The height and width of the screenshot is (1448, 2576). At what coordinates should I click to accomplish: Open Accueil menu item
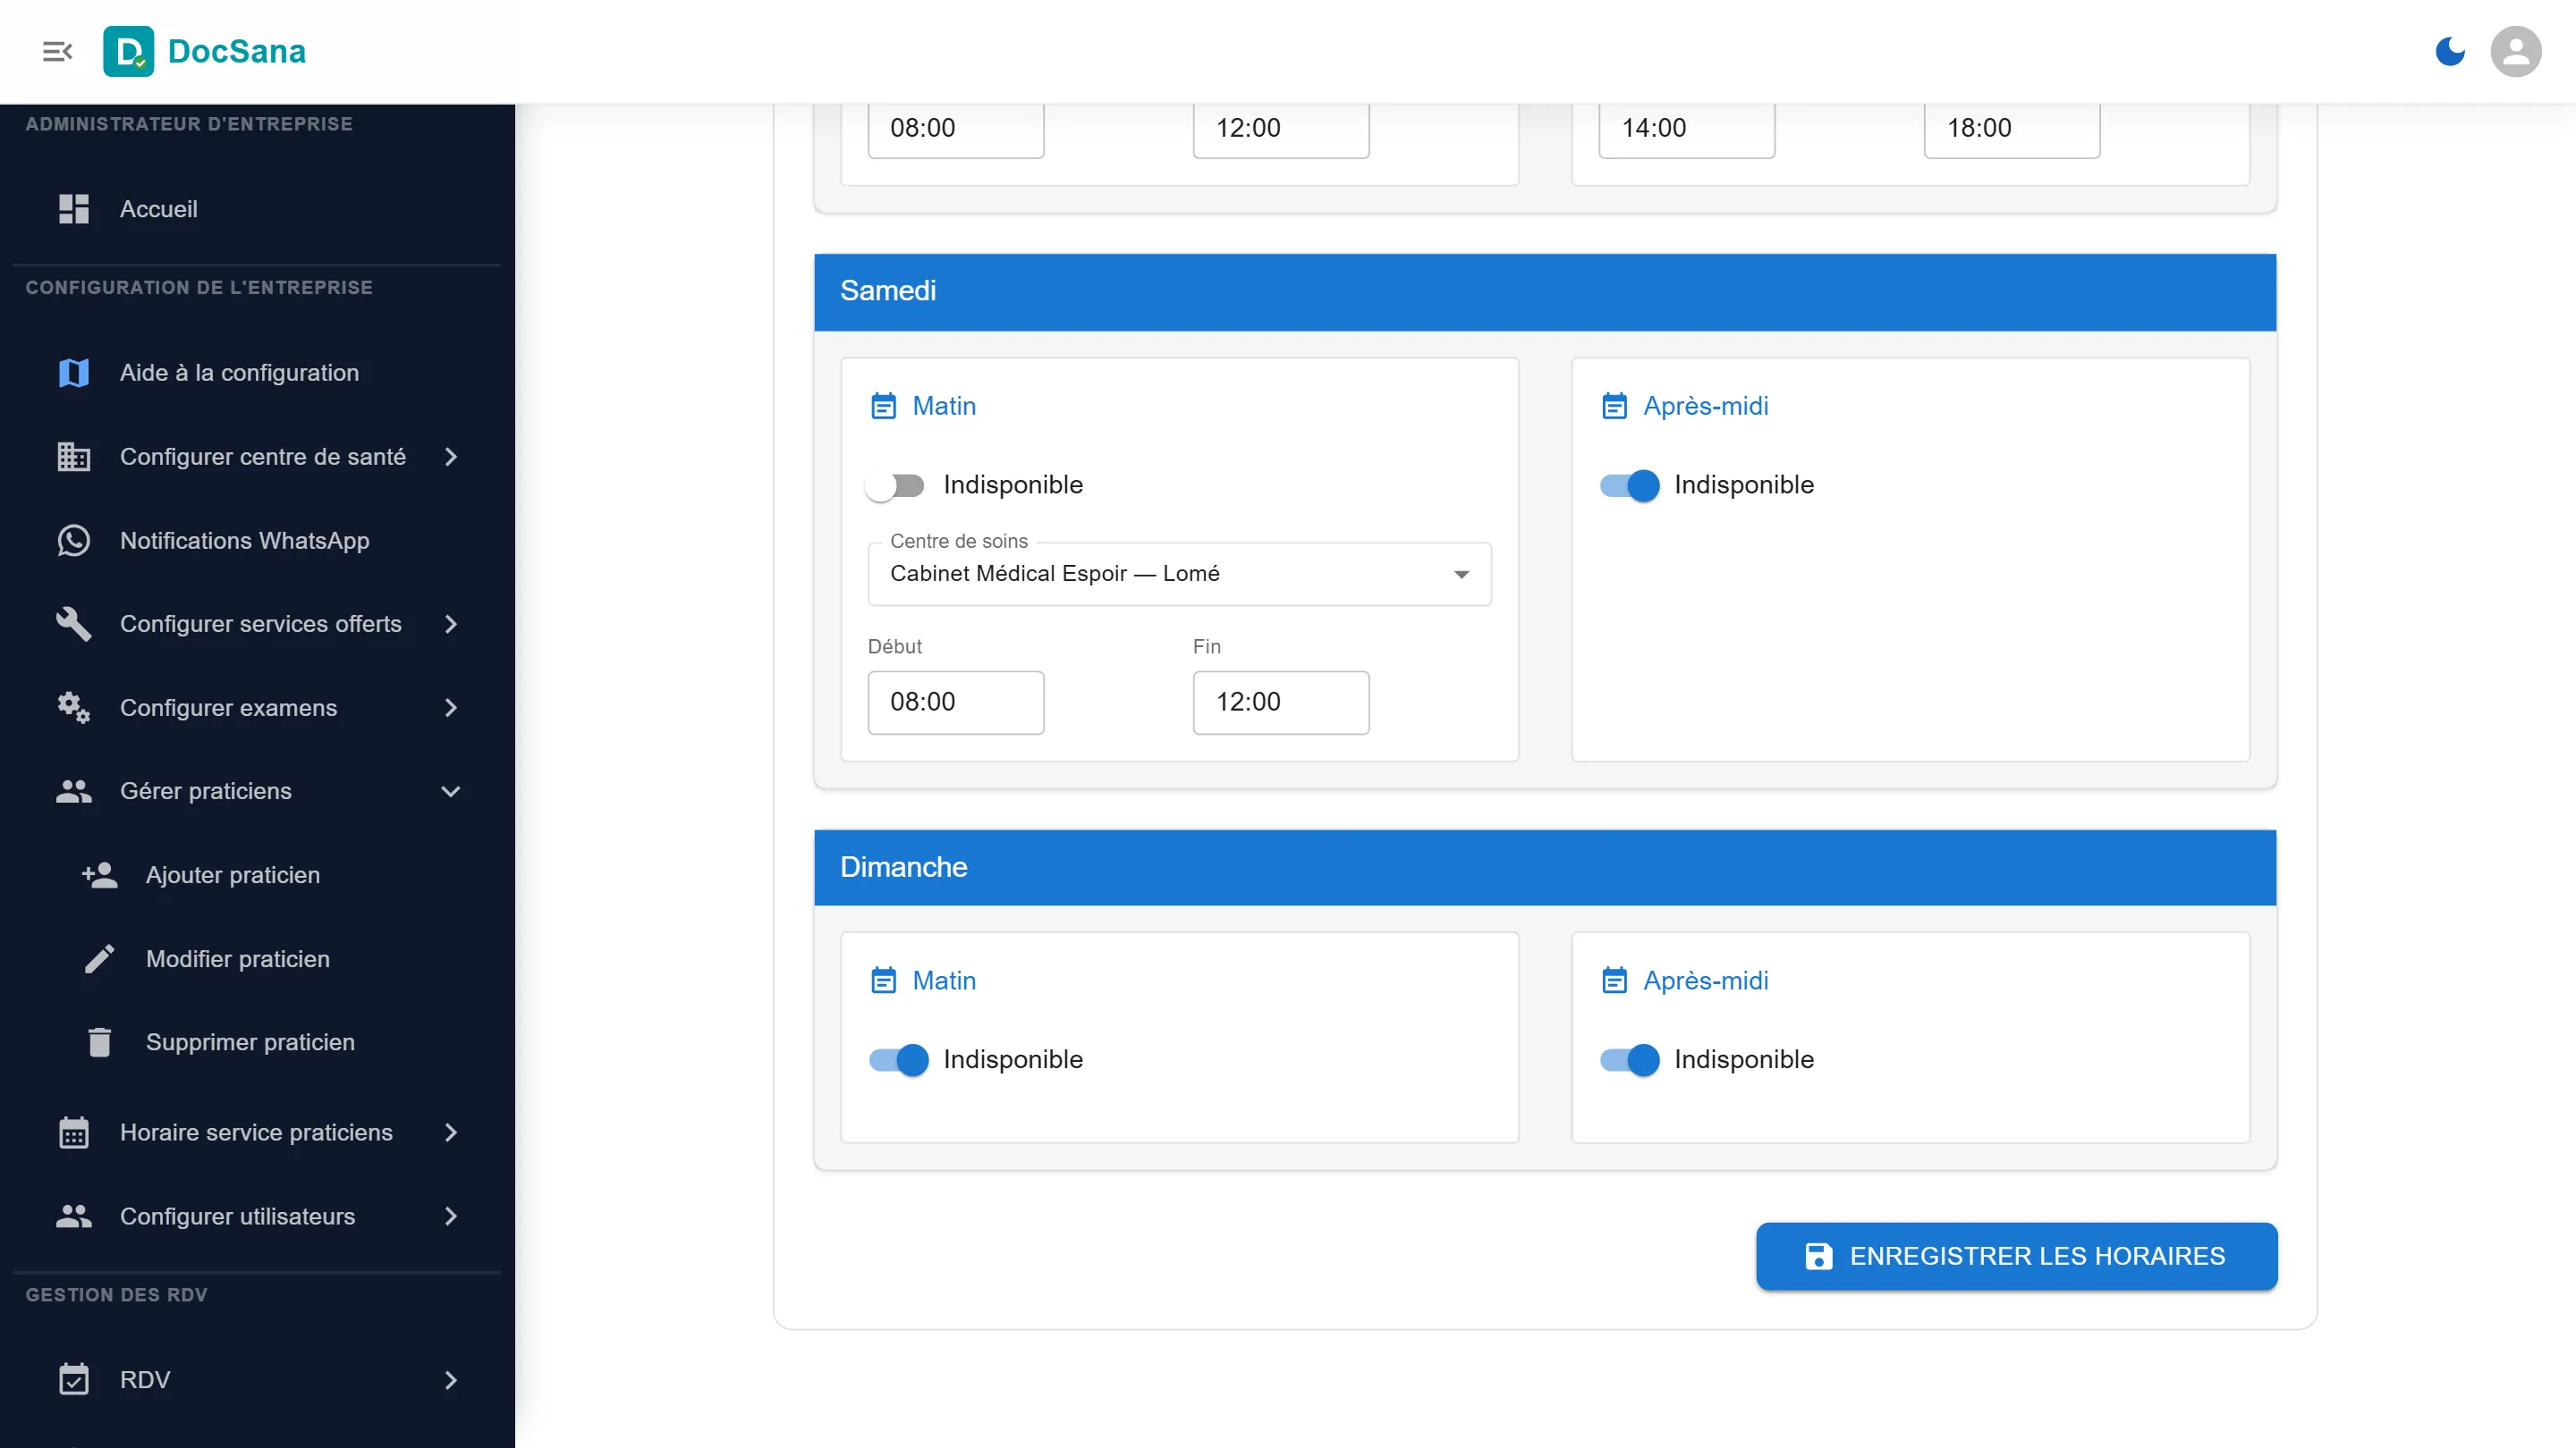pyautogui.click(x=257, y=209)
